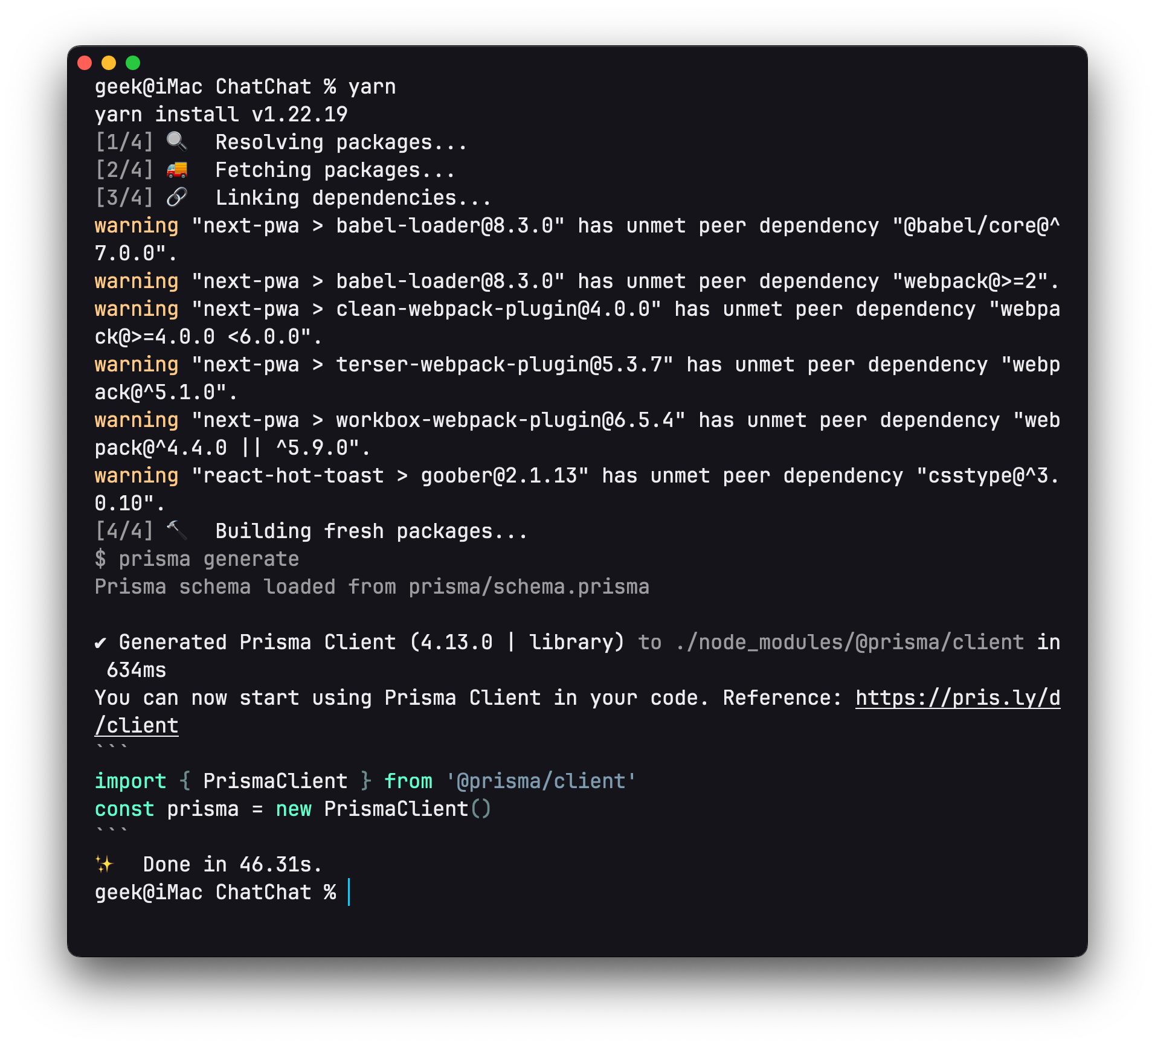The image size is (1155, 1046).
Task: Click the truck emoji beside Fetching packages
Action: tap(176, 170)
